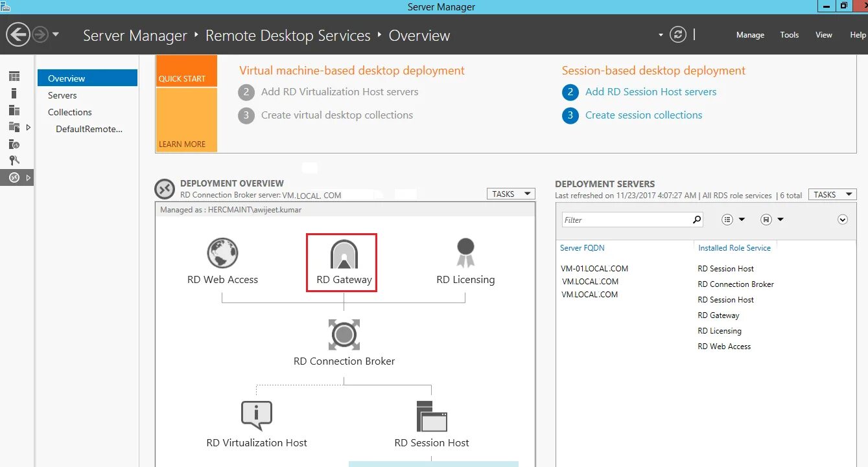
Task: Open the arrow beside the save query icon
Action: pos(780,220)
